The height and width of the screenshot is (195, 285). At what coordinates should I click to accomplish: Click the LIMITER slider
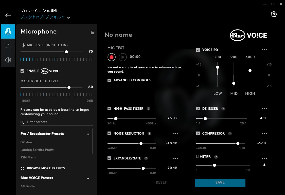(223, 165)
